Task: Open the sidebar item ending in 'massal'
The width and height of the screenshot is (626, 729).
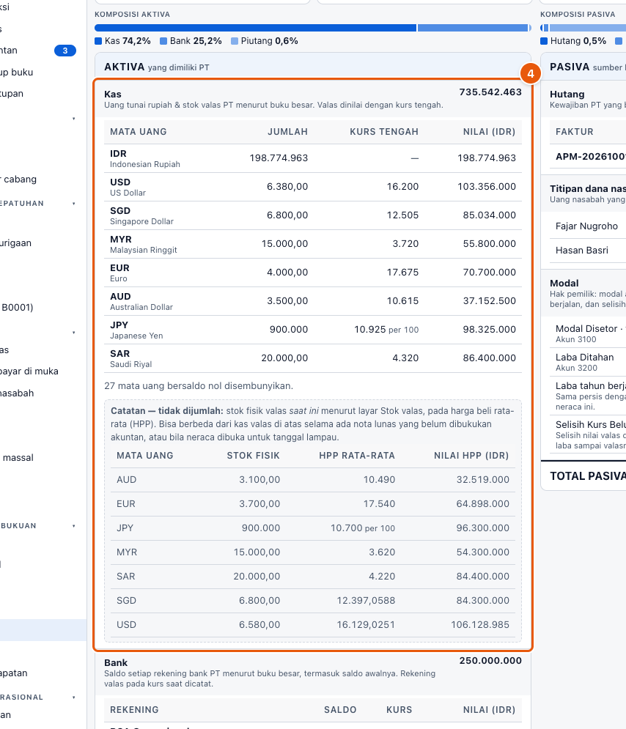Action: (x=17, y=457)
